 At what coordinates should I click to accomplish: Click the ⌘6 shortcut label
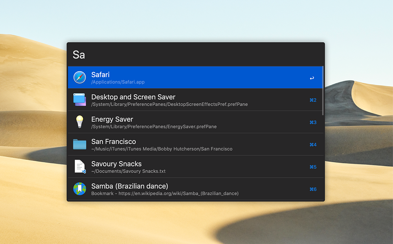(x=313, y=189)
